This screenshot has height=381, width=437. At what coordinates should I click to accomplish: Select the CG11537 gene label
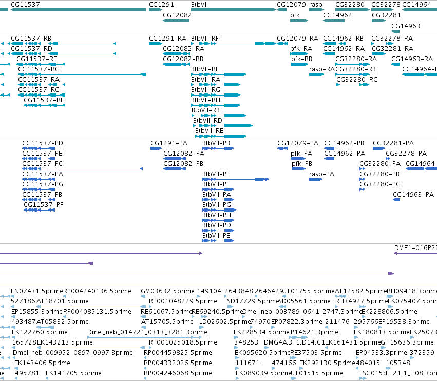pyautogui.click(x=25, y=5)
